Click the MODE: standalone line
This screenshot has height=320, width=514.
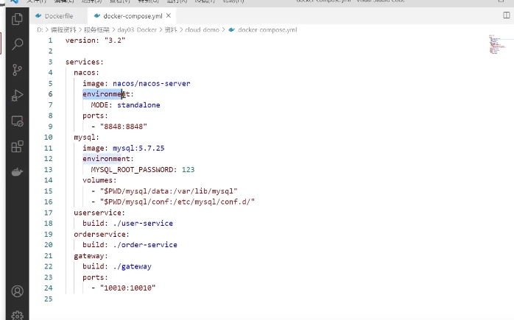125,104
